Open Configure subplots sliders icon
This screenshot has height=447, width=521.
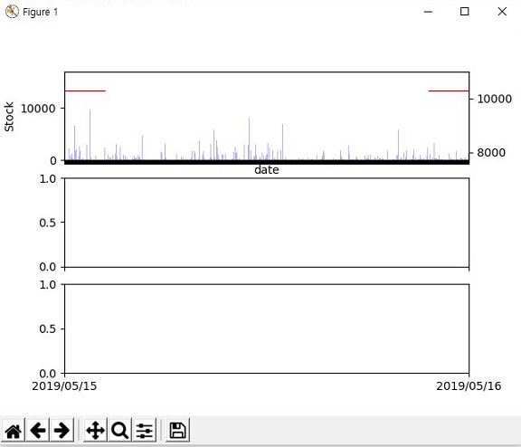pyautogui.click(x=144, y=431)
